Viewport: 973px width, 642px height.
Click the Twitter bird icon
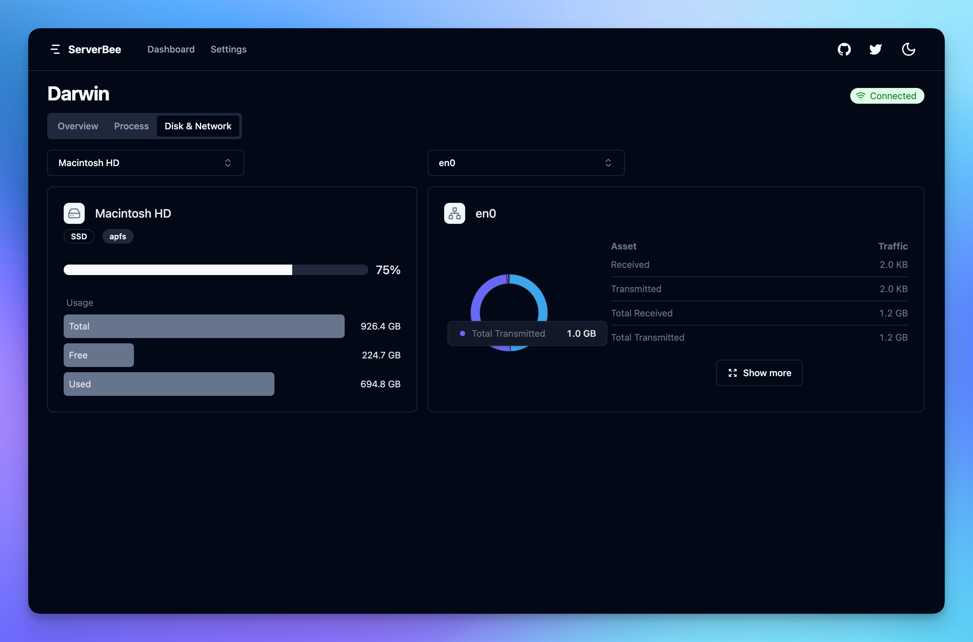pyautogui.click(x=876, y=50)
